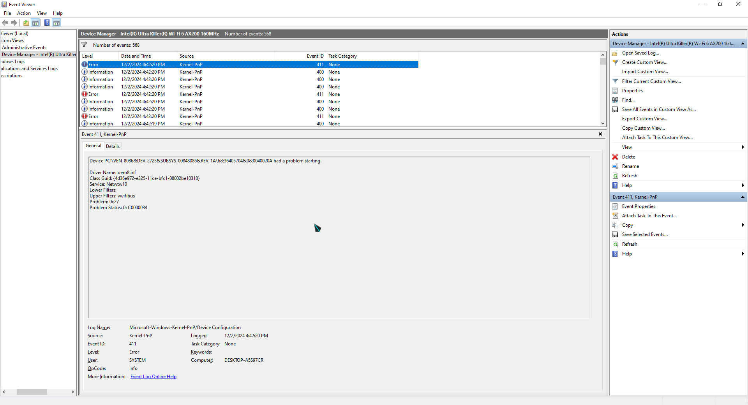748x405 pixels.
Task: Expand Help submenu arrow under Refresh, custom view
Action: 743,185
